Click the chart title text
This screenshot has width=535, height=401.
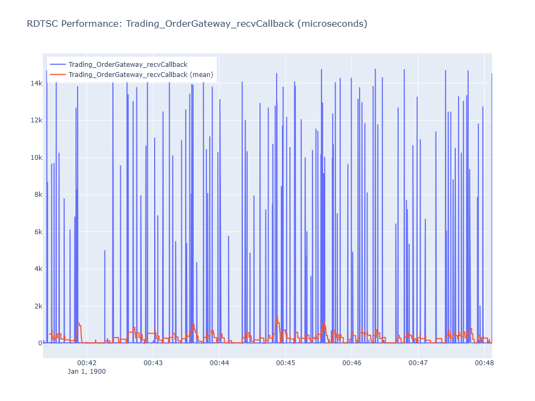pyautogui.click(x=197, y=24)
